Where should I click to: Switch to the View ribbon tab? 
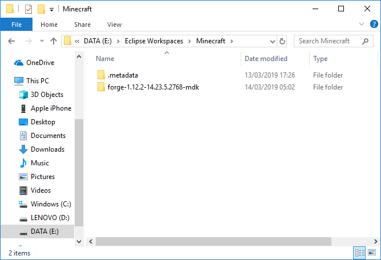click(x=114, y=25)
